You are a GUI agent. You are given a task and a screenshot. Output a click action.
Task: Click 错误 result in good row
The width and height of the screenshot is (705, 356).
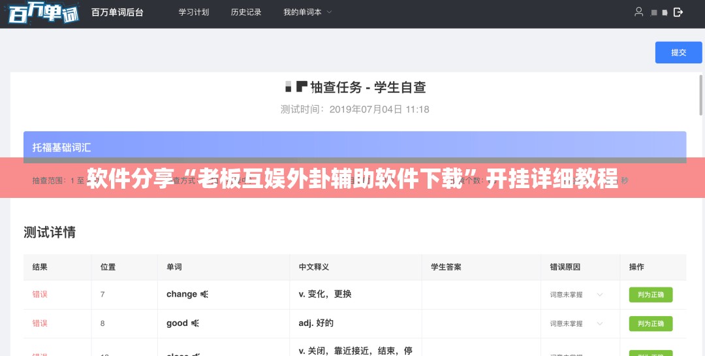pyautogui.click(x=40, y=323)
